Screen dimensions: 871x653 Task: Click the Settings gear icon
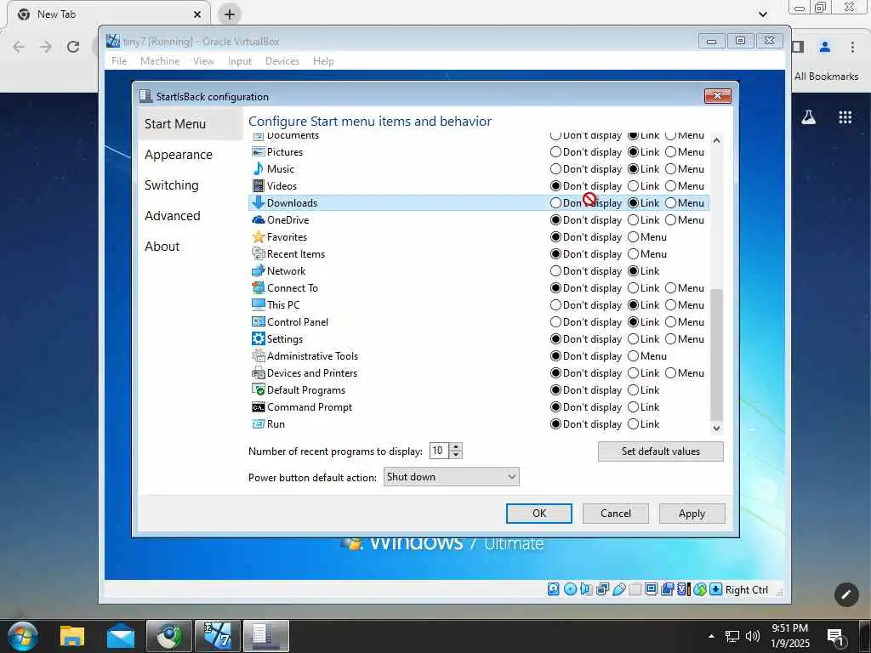[259, 338]
